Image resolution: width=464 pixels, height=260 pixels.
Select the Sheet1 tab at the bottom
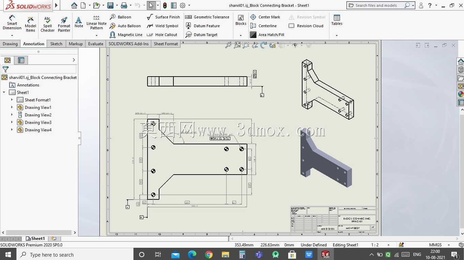[35, 239]
